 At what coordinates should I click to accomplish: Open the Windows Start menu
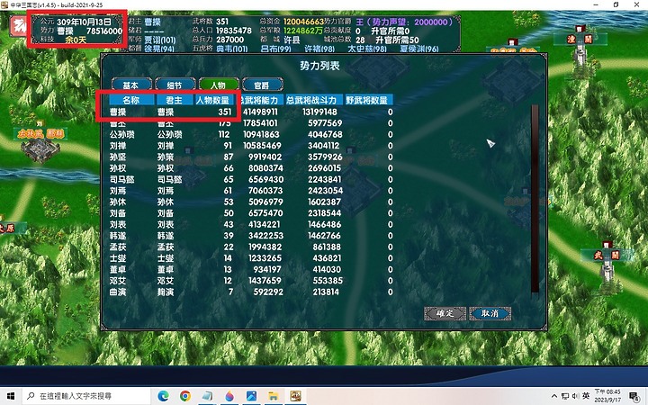[x=10, y=396]
